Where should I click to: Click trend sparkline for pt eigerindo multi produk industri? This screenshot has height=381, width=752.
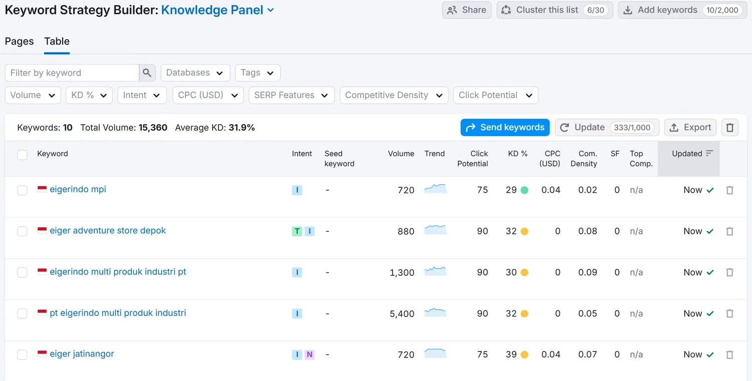tap(435, 312)
